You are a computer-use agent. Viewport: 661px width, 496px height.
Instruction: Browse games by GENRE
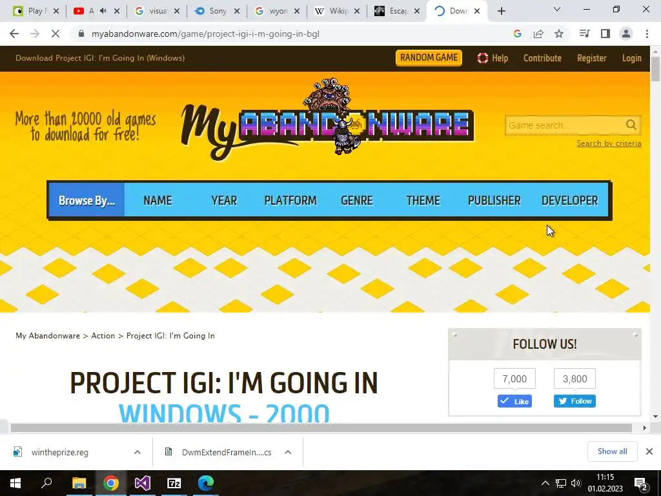[x=356, y=200]
